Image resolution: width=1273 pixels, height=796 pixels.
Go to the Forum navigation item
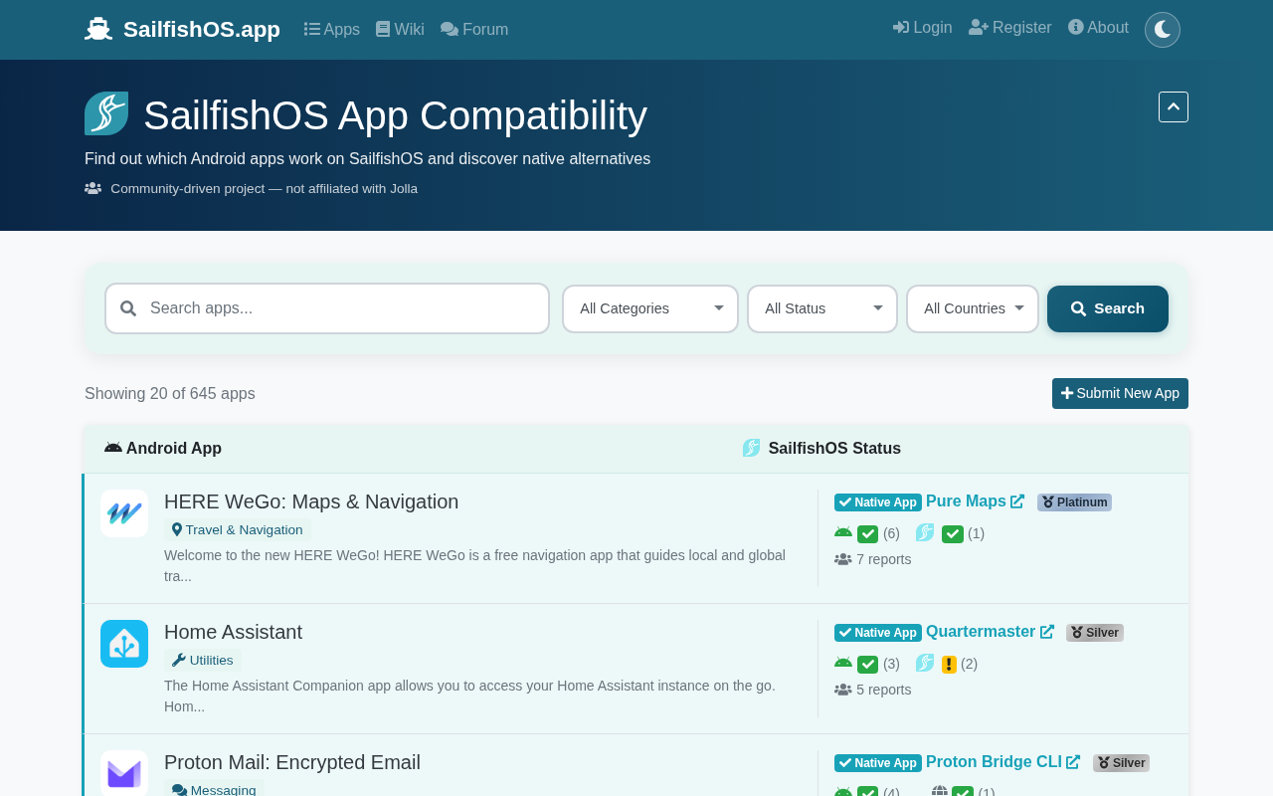pos(474,30)
